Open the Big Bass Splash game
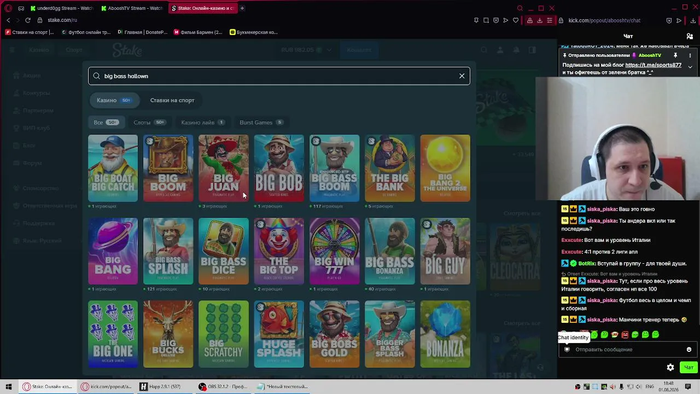This screenshot has height=394, width=700. point(168,251)
